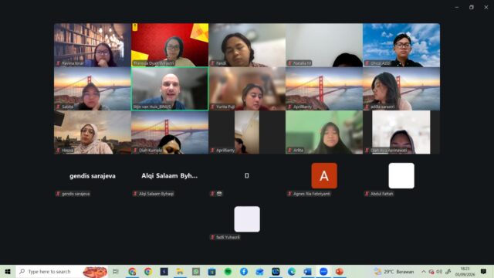Screen dimensions: 494x278
Task: Open the volume control in system tray
Action: click(439, 271)
